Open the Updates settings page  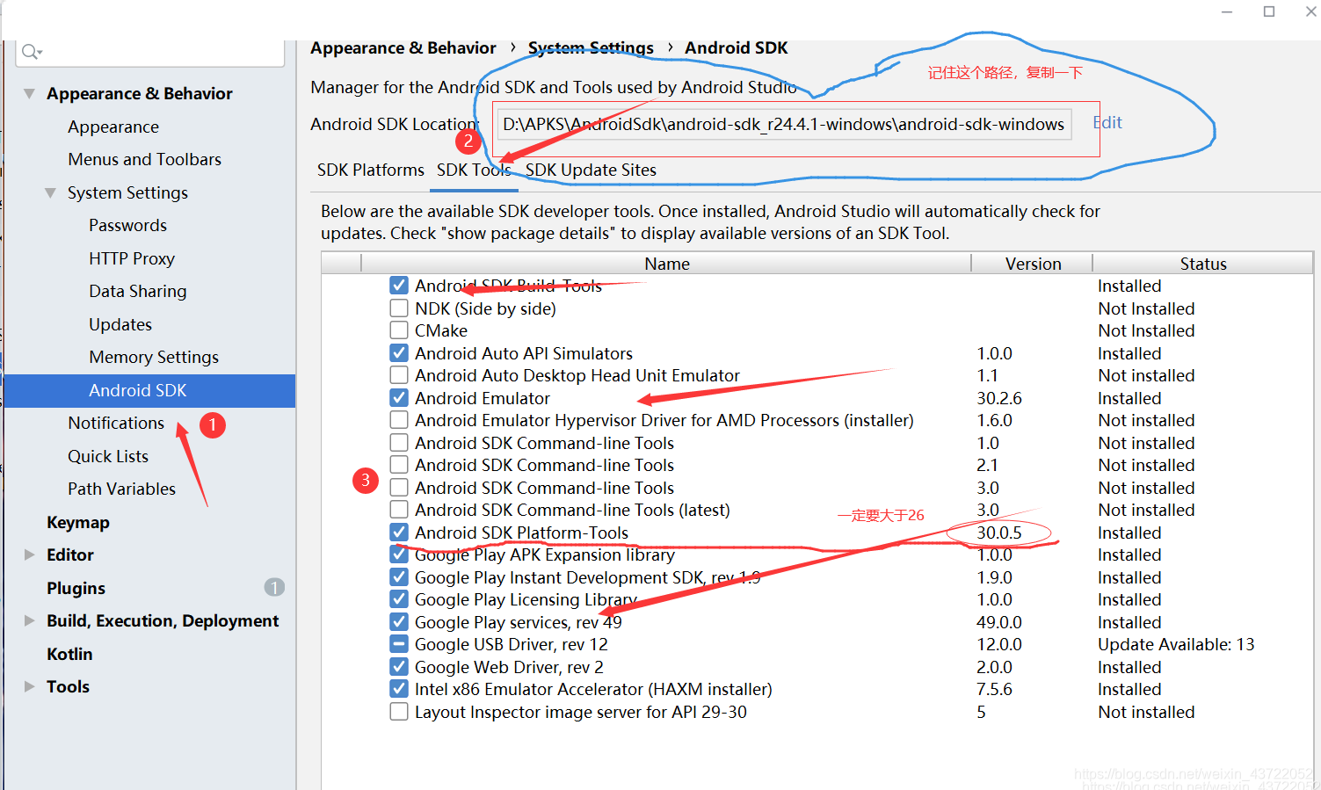coord(120,324)
